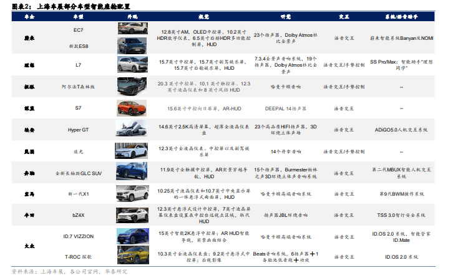Screen dimensions: 453x278
Task: Select the ID.OS 2.0 系统 智能管家 ID.Mate cell
Action: [x=402, y=237]
